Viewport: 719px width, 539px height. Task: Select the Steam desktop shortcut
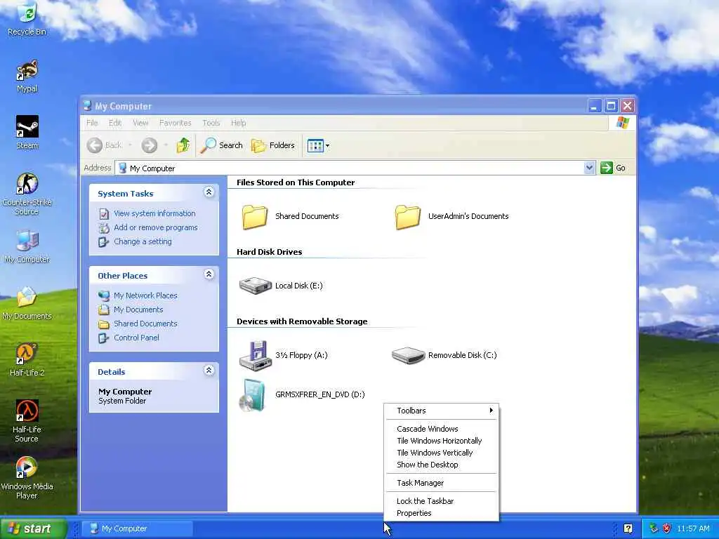coord(27,133)
